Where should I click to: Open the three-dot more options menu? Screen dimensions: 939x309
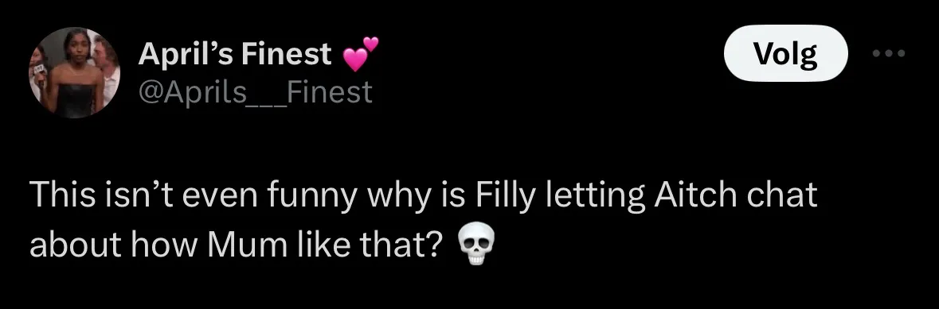890,54
